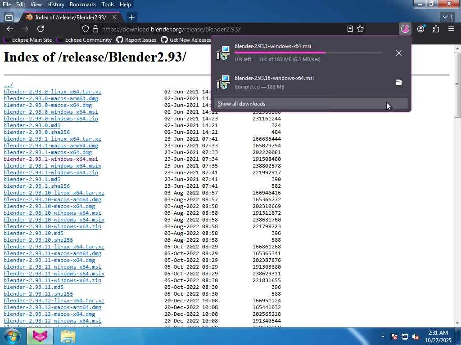The width and height of the screenshot is (461, 345).
Task: Click the Action Center flag tray icon
Action: tap(394, 336)
